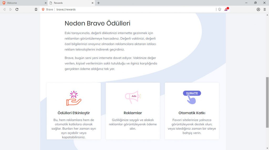269x150 pixels.
Task: Close the Welcome tab
Action: (x=45, y=3)
